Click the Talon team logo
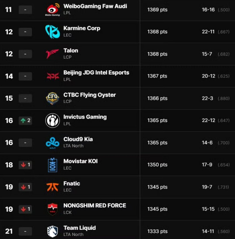The height and width of the screenshot is (239, 235). [53, 54]
